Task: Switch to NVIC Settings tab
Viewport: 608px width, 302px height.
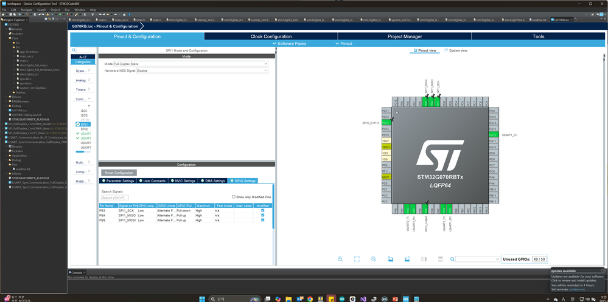Action: click(x=183, y=181)
